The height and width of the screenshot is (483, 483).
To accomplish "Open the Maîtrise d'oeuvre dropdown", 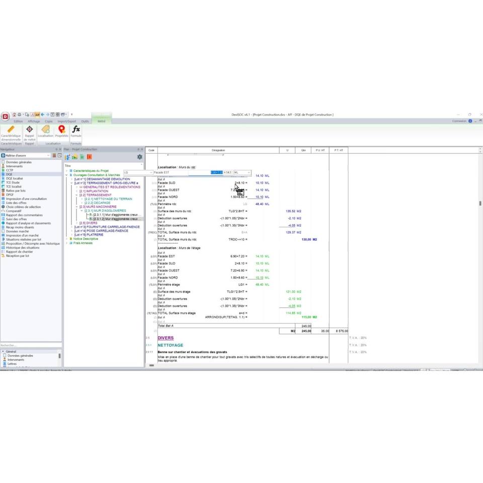I will (48, 155).
